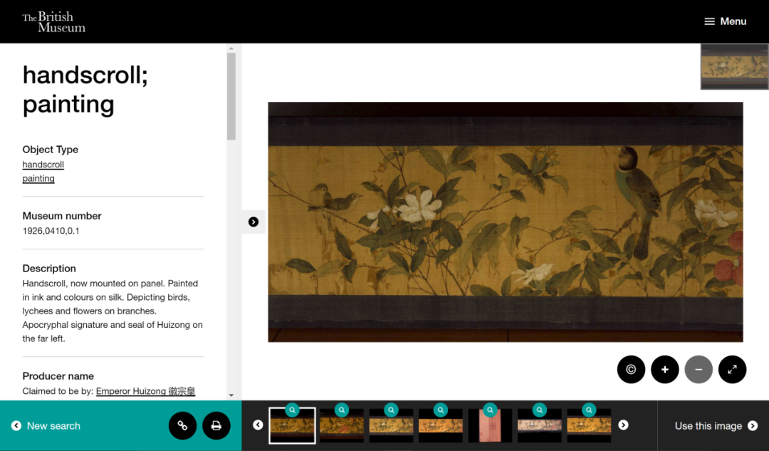Collapse the details panel with the arrow toggle
This screenshot has width=769, height=451.
point(253,222)
